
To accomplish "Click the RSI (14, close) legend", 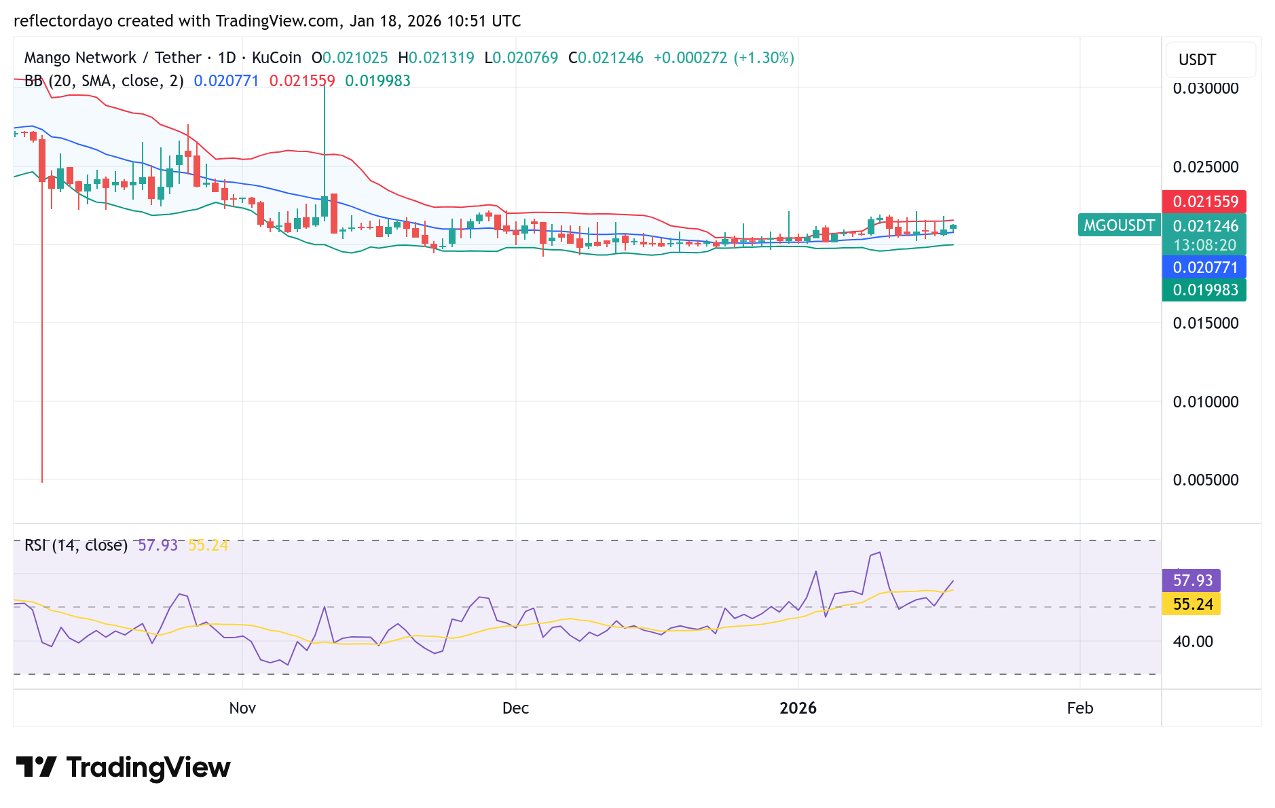I will pos(76,545).
